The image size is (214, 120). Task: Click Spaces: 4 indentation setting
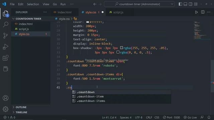tap(126, 117)
